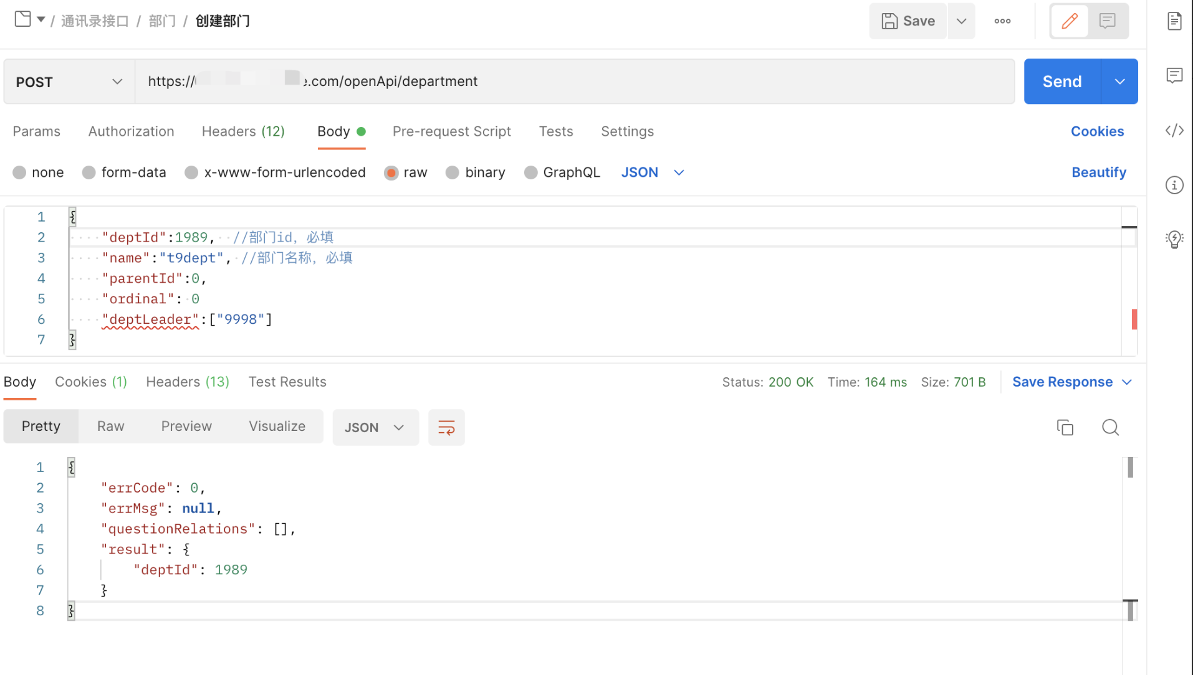Select the GraphQL radio button
Viewport: 1193px width, 675px height.
(x=530, y=172)
